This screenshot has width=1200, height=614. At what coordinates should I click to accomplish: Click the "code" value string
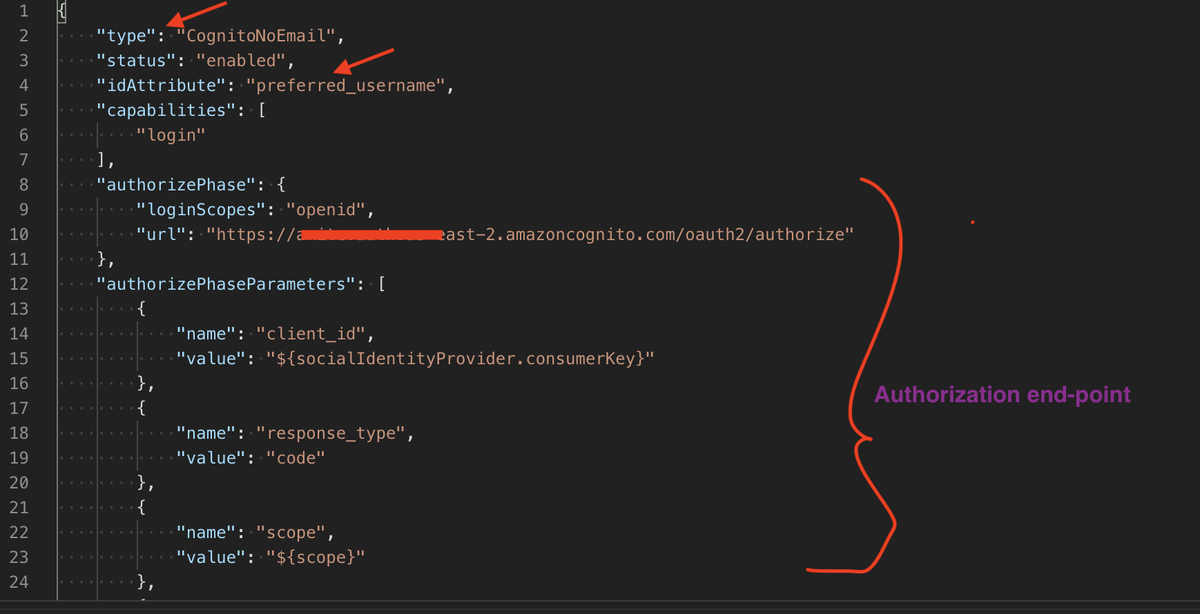(296, 458)
